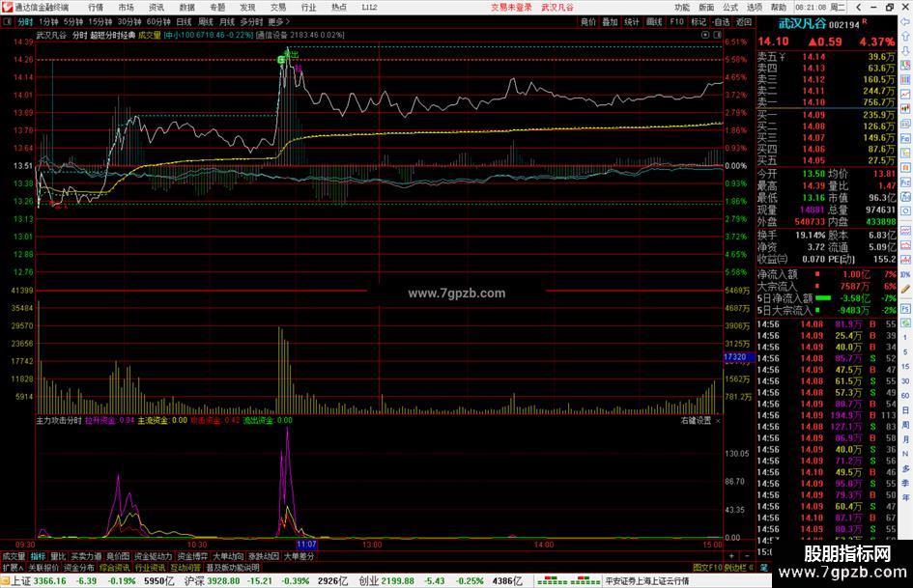Expand the 扩展 panel toggle

(13, 568)
